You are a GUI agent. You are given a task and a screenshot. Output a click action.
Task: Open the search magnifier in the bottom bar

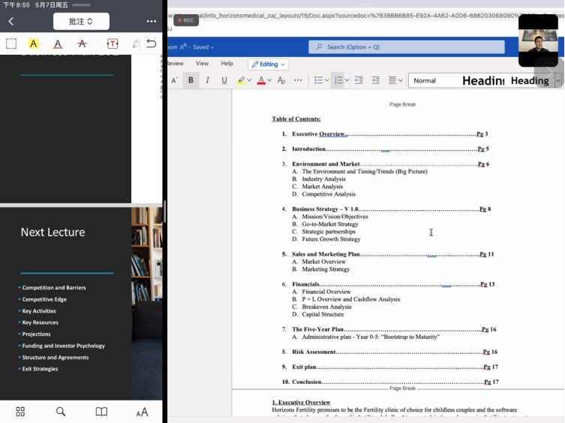pyautogui.click(x=61, y=411)
